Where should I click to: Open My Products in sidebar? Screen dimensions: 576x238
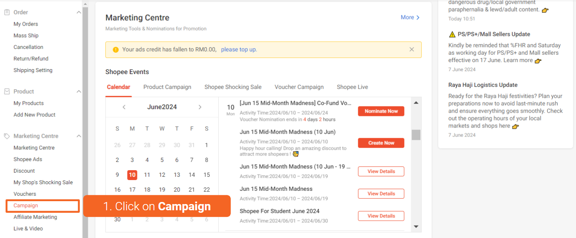(29, 103)
